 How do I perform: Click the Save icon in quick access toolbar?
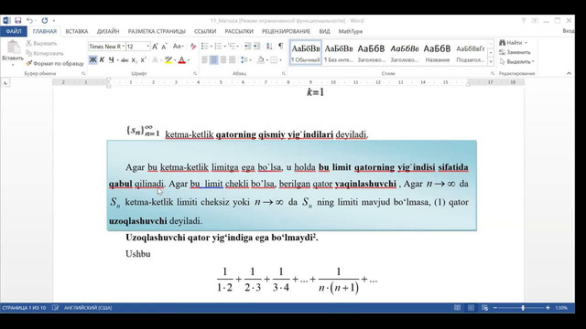pyautogui.click(x=18, y=20)
